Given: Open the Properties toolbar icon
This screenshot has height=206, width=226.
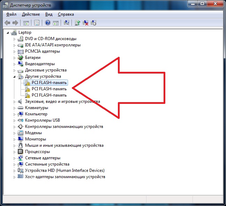Looking at the screenshot, I should pyautogui.click(x=37, y=23).
